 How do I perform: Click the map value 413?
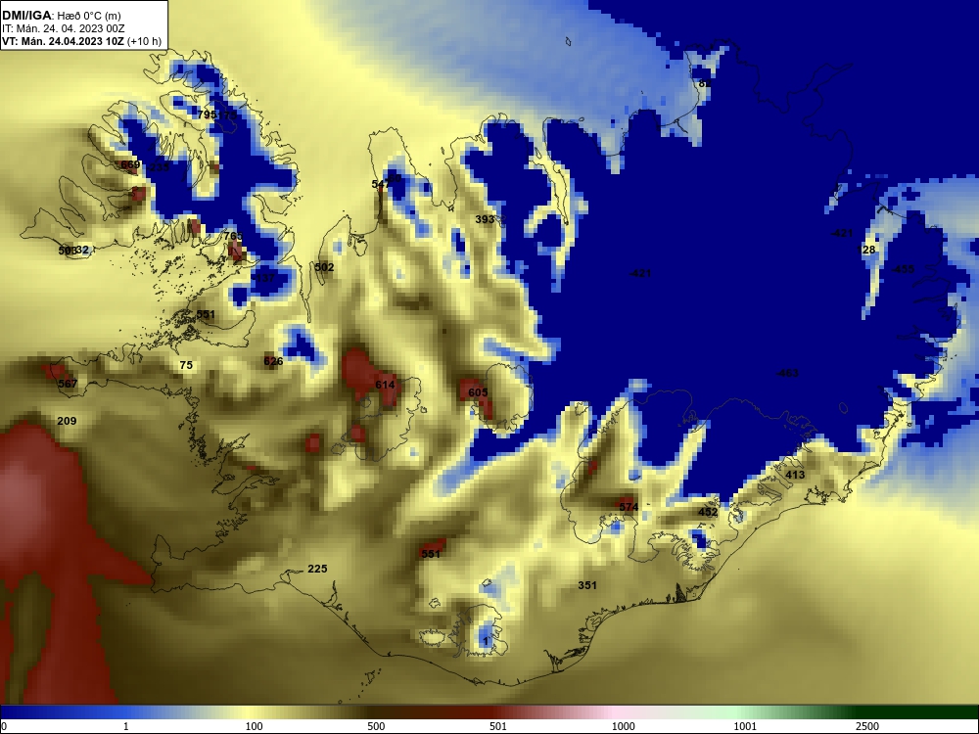pos(795,475)
